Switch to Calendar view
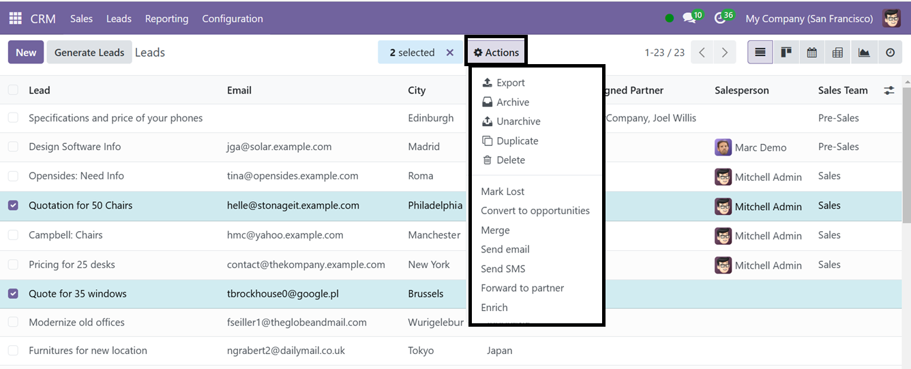This screenshot has width=911, height=369. click(x=812, y=53)
